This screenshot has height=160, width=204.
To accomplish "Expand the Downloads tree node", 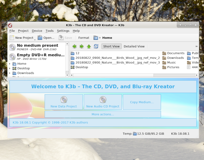I will (x=10, y=73).
